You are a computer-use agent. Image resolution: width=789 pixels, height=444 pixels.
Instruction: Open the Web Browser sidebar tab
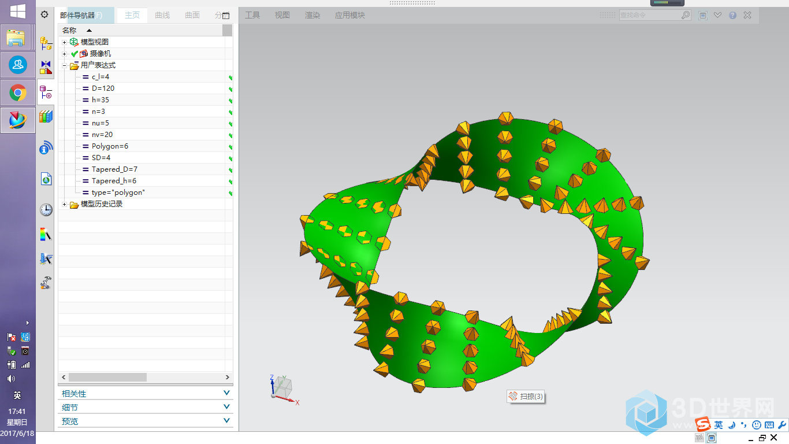[x=46, y=179]
